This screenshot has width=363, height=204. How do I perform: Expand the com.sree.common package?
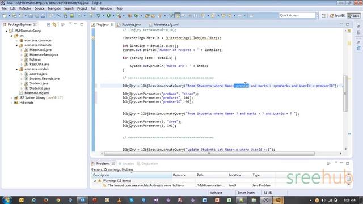(x=16, y=40)
